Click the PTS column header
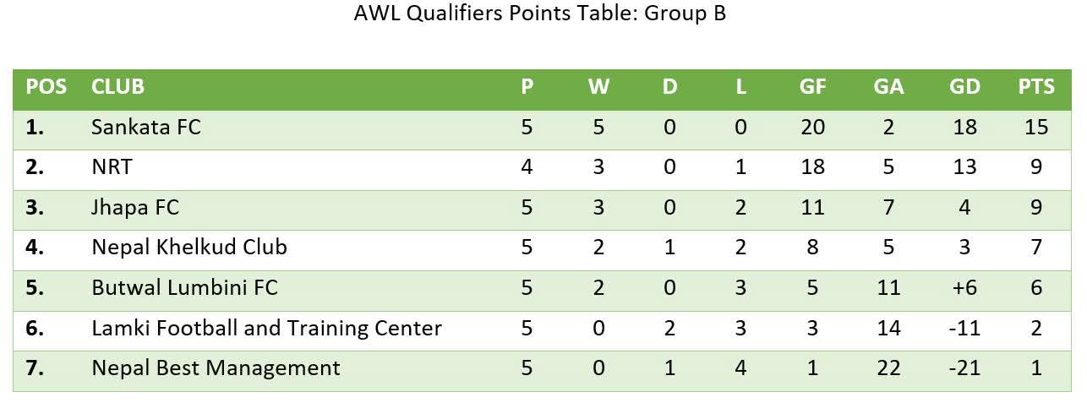Image resolution: width=1087 pixels, height=403 pixels. (1036, 87)
